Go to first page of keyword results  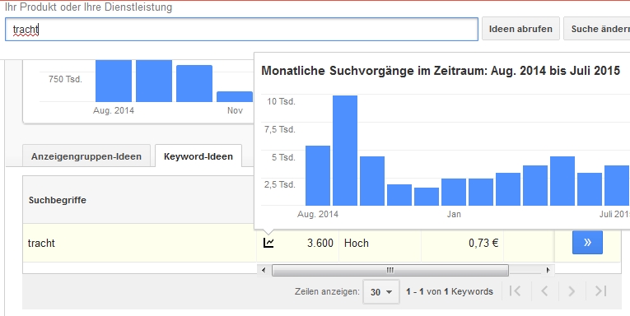515,291
